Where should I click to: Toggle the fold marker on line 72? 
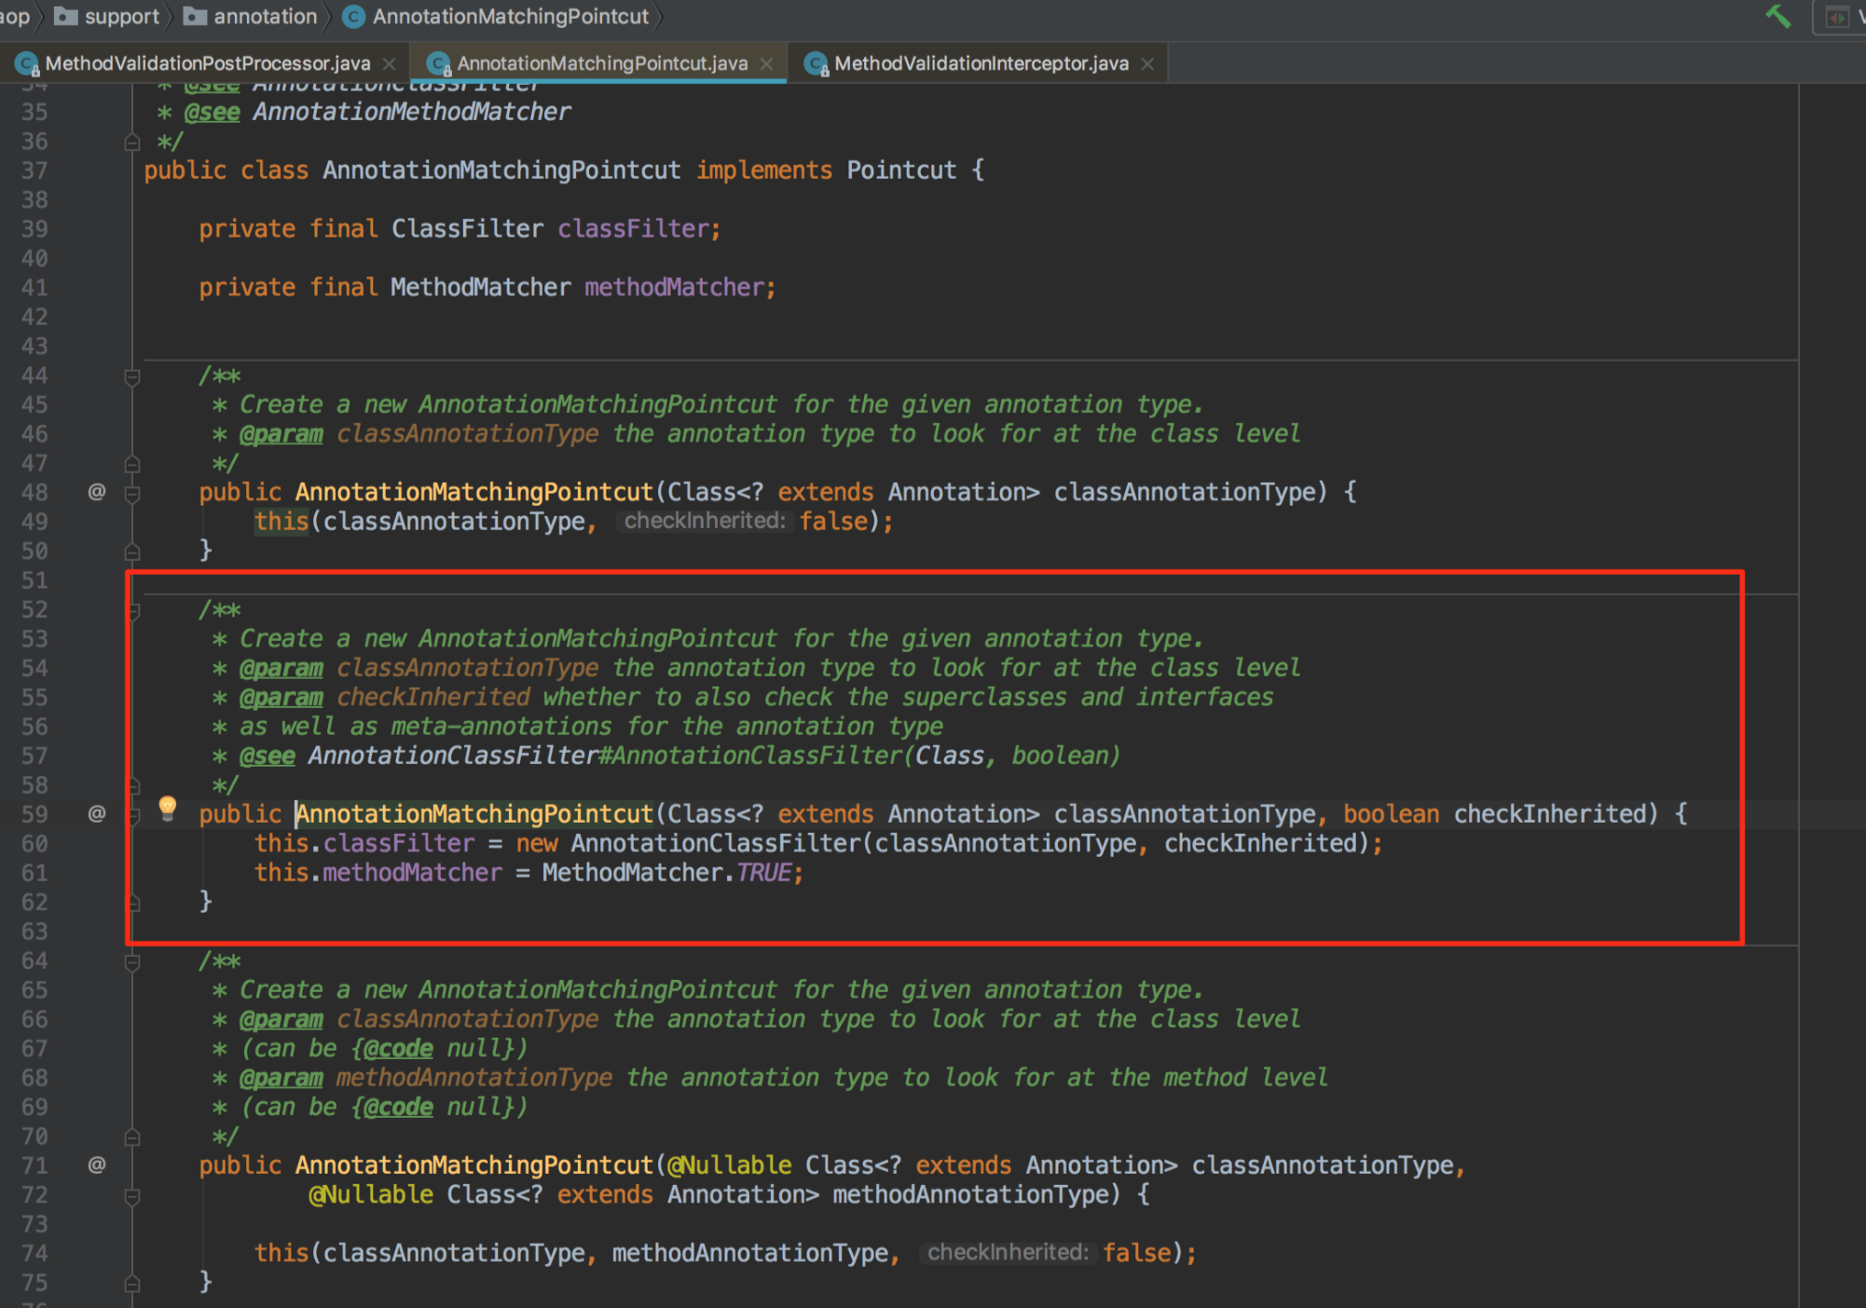point(132,1195)
